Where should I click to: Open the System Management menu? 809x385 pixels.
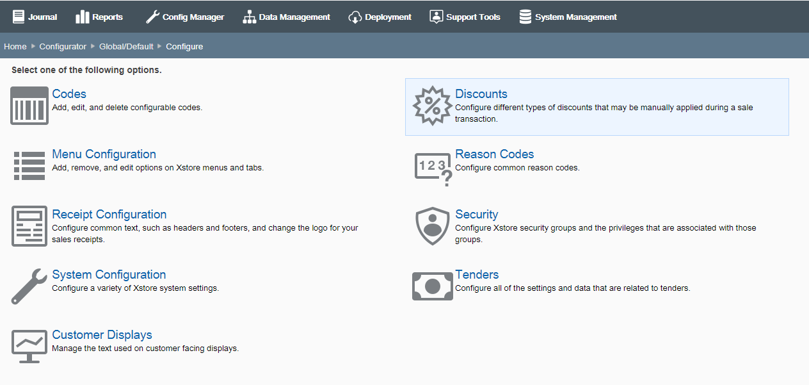pos(568,17)
